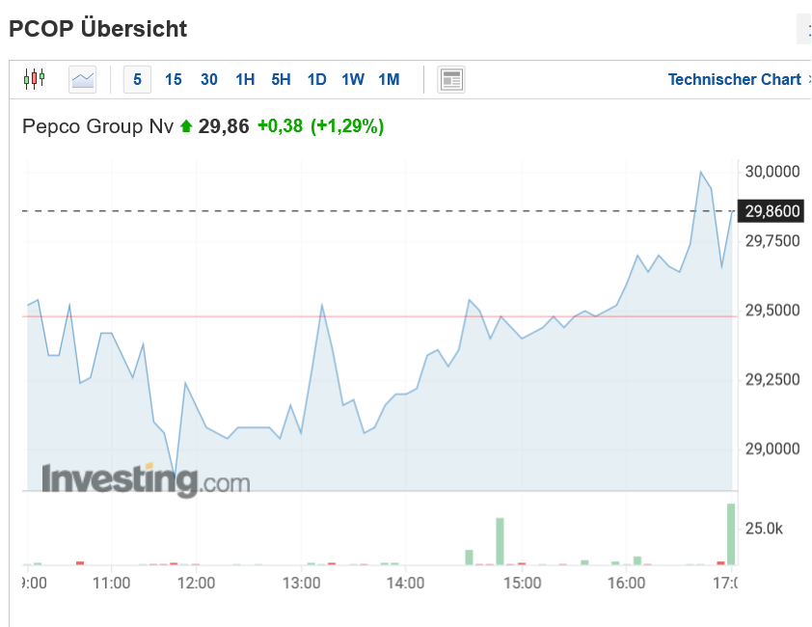Choose the 1M timeframe

389,79
